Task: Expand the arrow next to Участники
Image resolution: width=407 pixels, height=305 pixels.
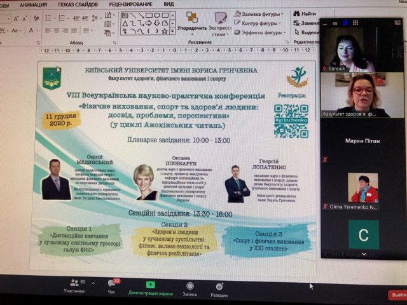Action: pos(93,283)
